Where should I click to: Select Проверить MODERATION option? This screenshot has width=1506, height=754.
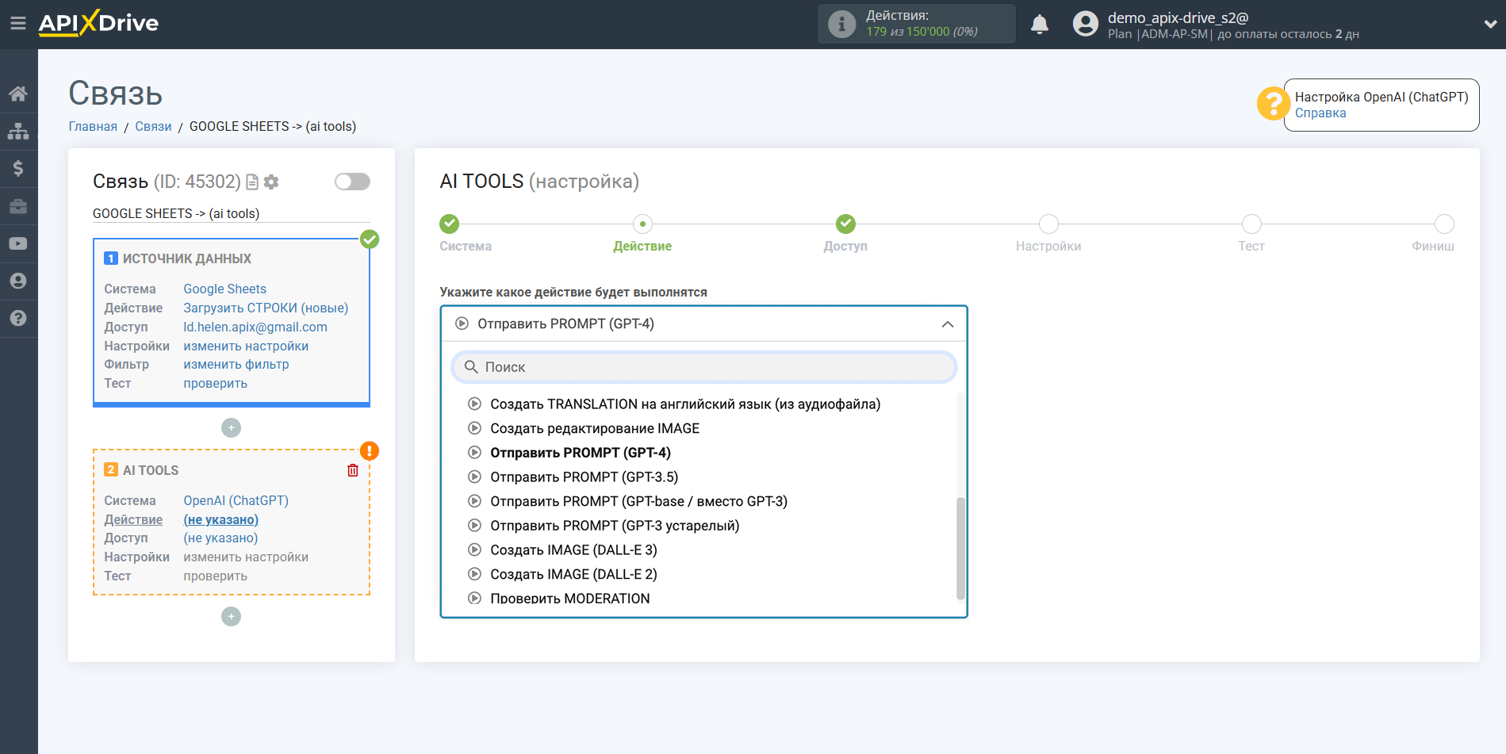[570, 599]
